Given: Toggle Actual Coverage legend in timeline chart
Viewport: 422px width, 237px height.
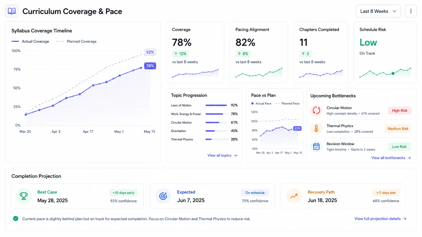Looking at the screenshot, I should (x=30, y=41).
